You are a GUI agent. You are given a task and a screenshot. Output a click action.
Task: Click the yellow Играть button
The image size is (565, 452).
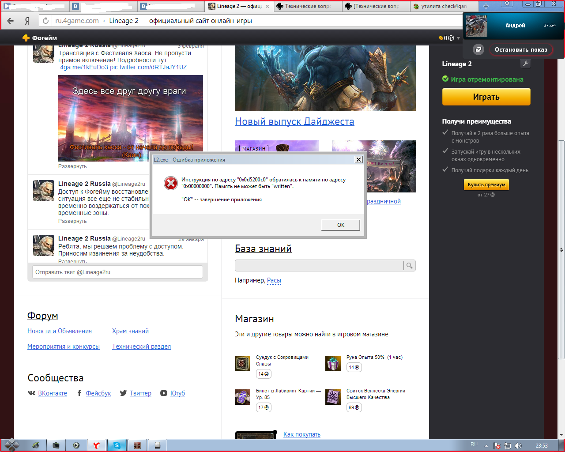(x=486, y=97)
